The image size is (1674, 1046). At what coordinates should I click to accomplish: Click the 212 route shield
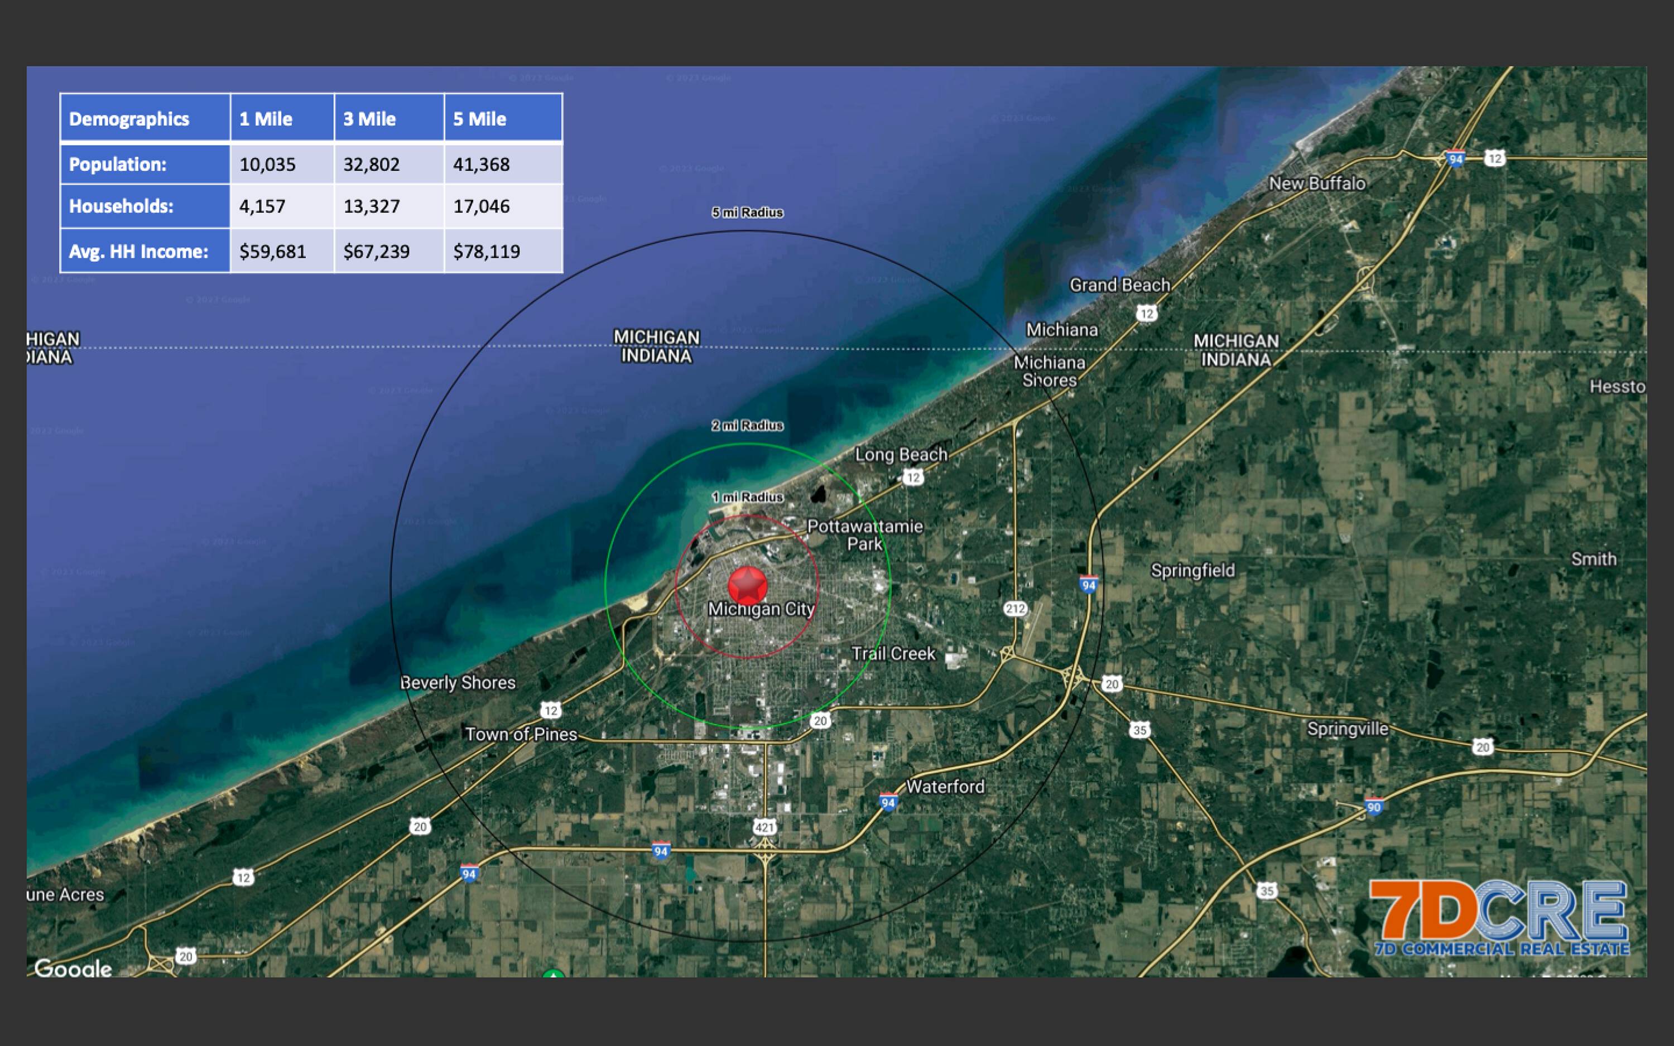point(1015,609)
